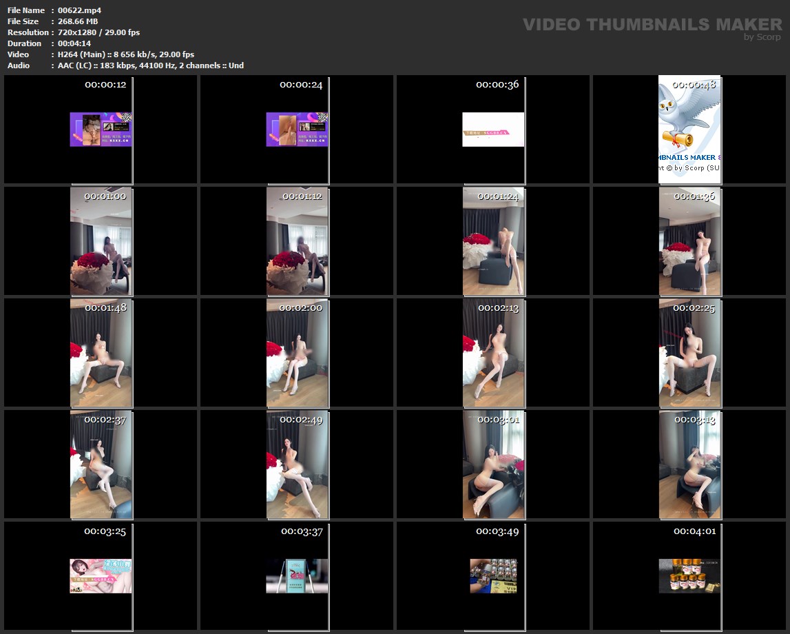Click the Video Thumbnails Maker watermark title
This screenshot has width=790, height=634.
pyautogui.click(x=652, y=25)
